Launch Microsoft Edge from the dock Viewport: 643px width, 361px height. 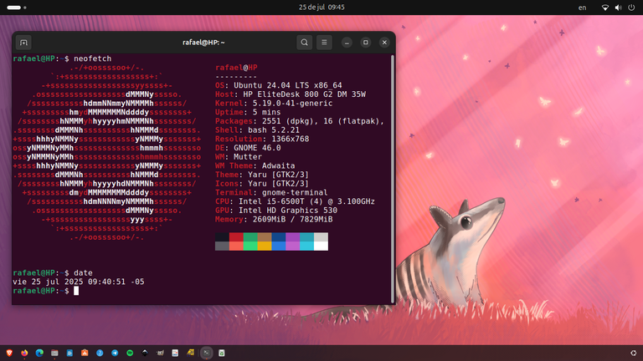click(39, 353)
